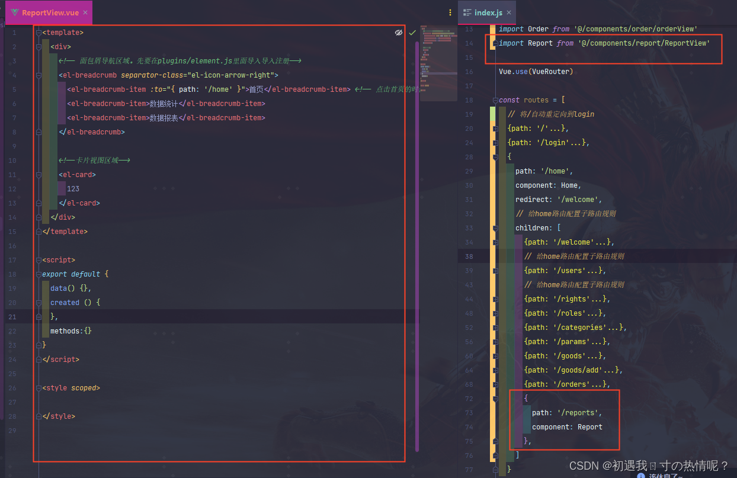Click the code minimap in ReportView.vue editor
This screenshot has width=737, height=478.
click(x=438, y=63)
